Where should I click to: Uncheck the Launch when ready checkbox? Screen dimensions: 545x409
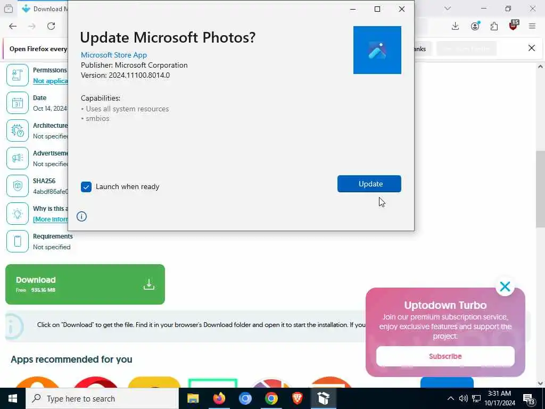[86, 187]
